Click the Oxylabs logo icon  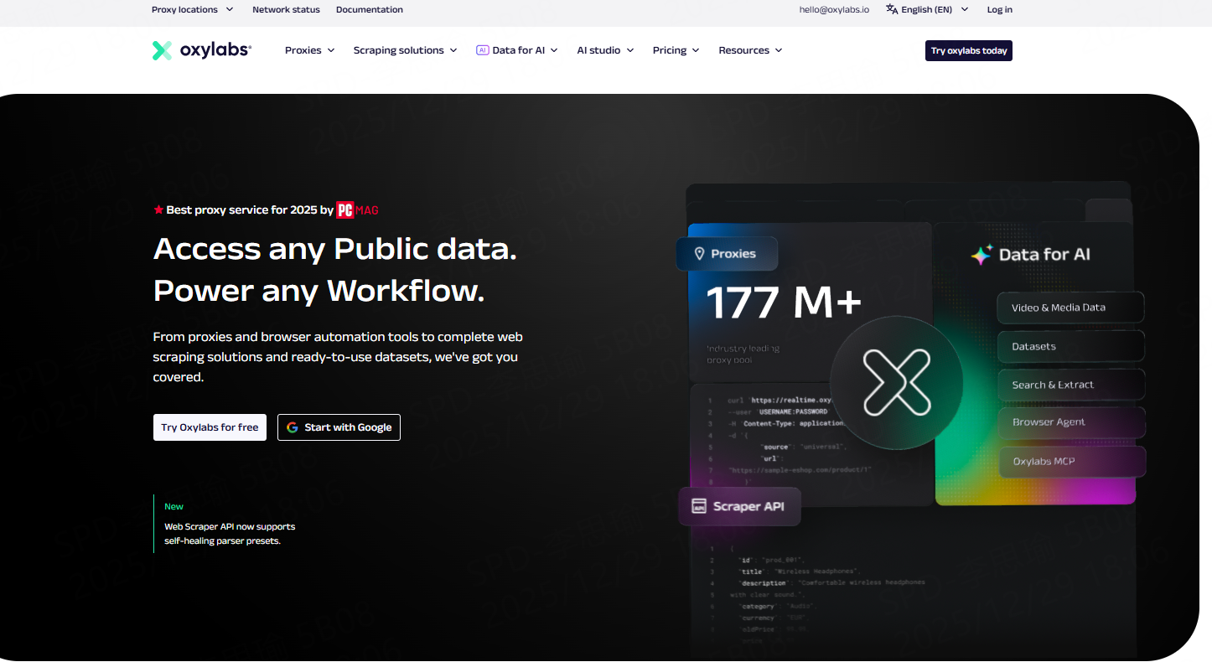point(162,50)
